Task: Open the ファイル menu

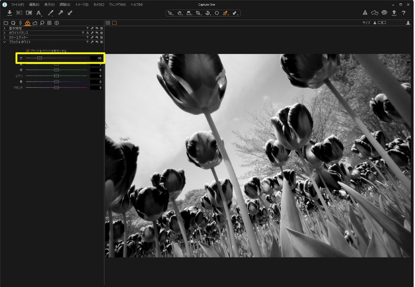Action: 17,5
